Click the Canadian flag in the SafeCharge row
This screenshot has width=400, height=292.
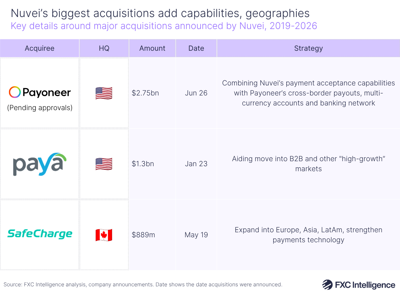tap(104, 235)
